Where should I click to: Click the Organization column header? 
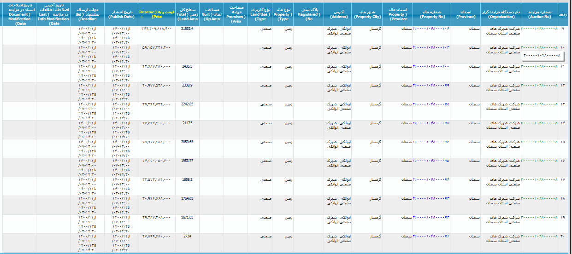(500, 13)
